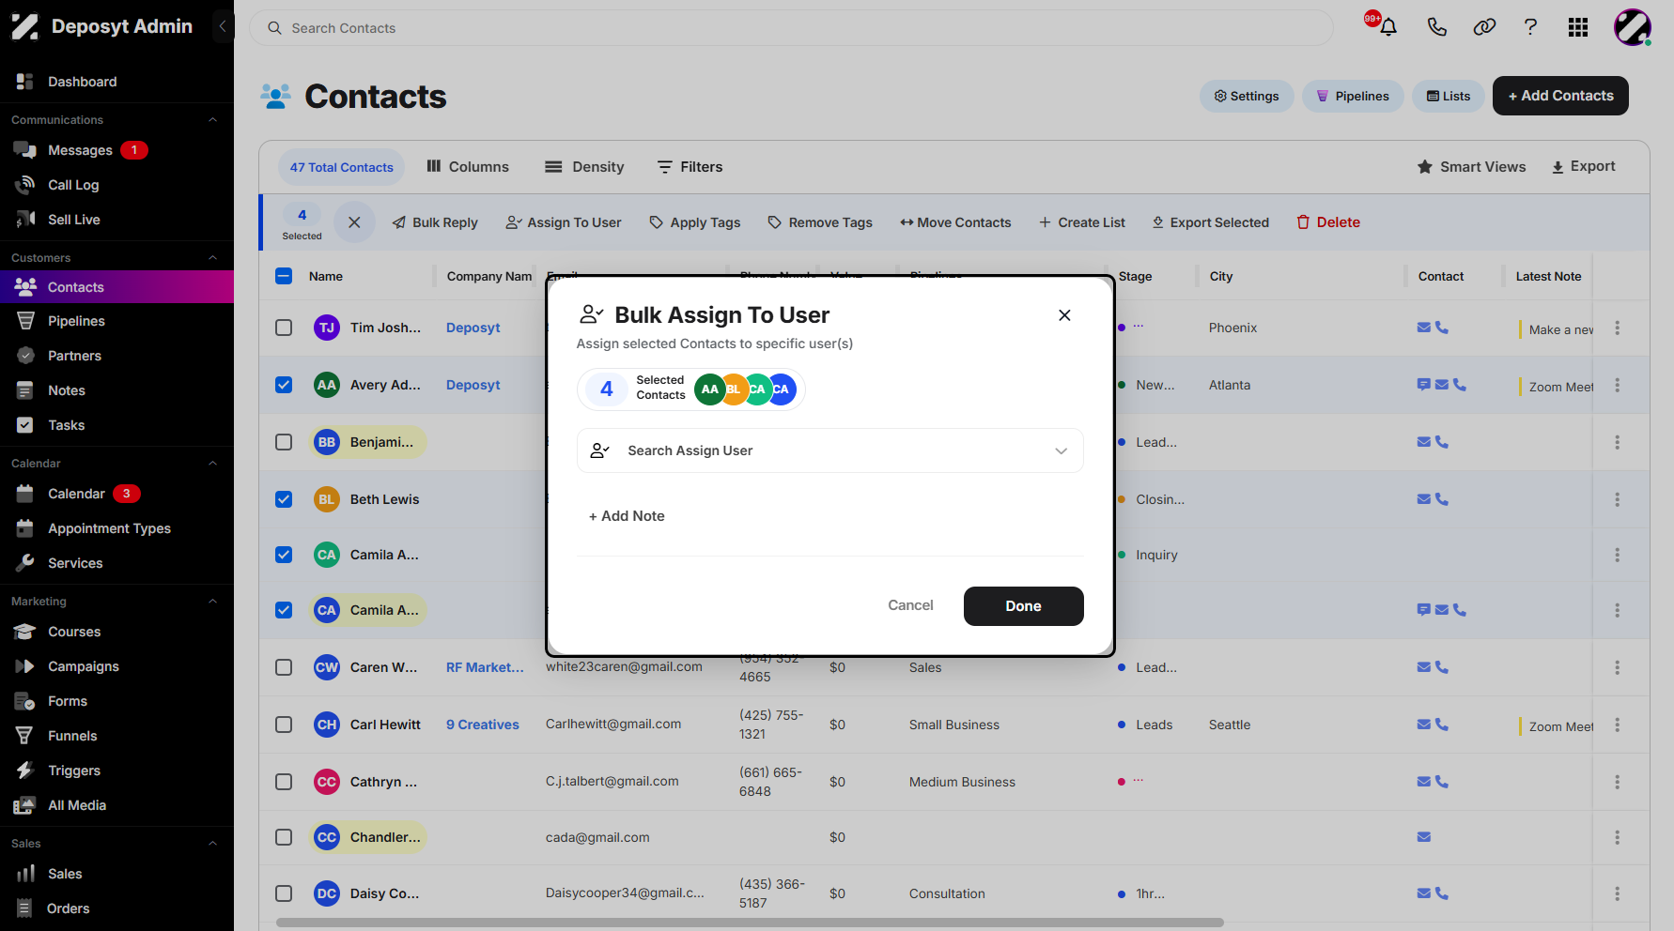Open the notifications bell icon
Image resolution: width=1674 pixels, height=931 pixels.
click(x=1387, y=27)
